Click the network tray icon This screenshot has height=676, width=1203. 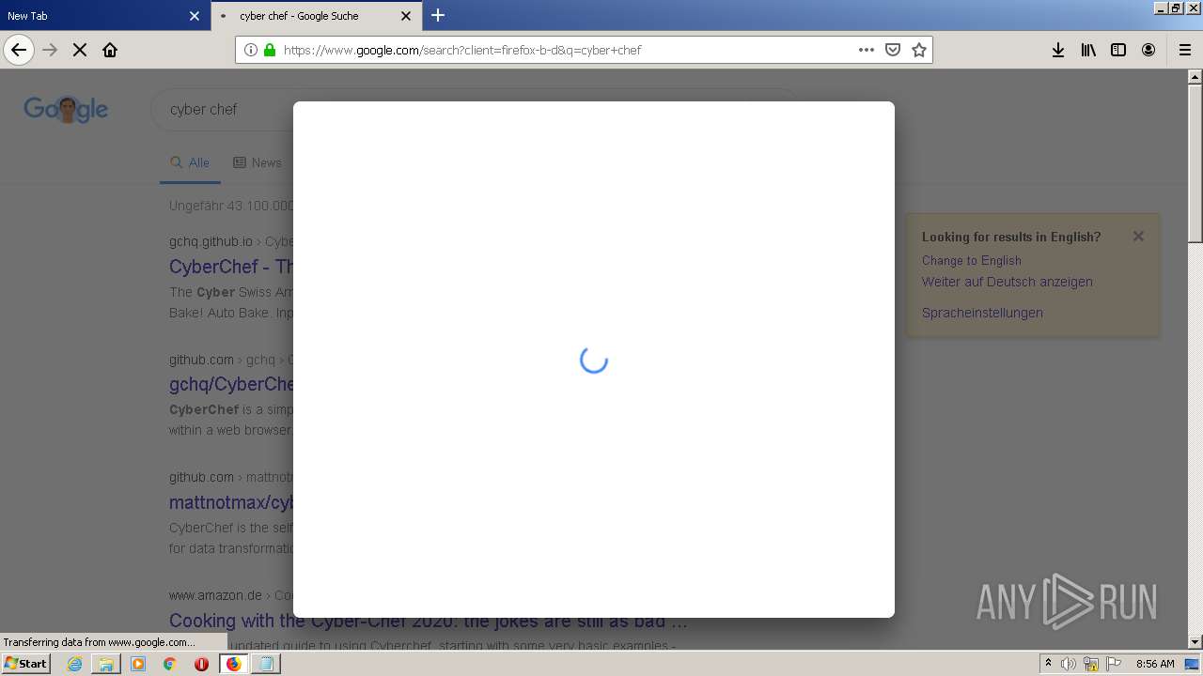[1091, 664]
